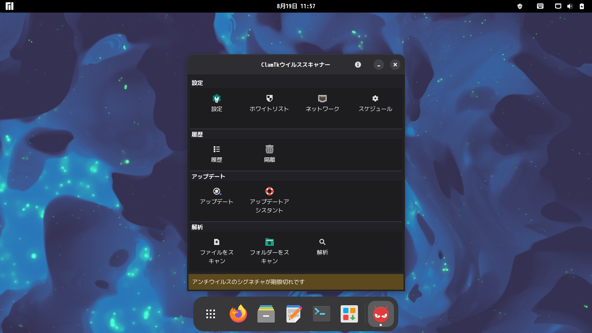The image size is (592, 333).
Task: Minimize the ClamTk window
Action: (379, 65)
